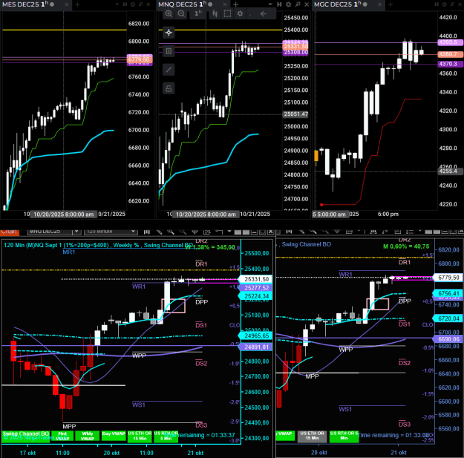The height and width of the screenshot is (458, 464).
Task: Zoom out on the MNQ chart
Action: point(181,13)
